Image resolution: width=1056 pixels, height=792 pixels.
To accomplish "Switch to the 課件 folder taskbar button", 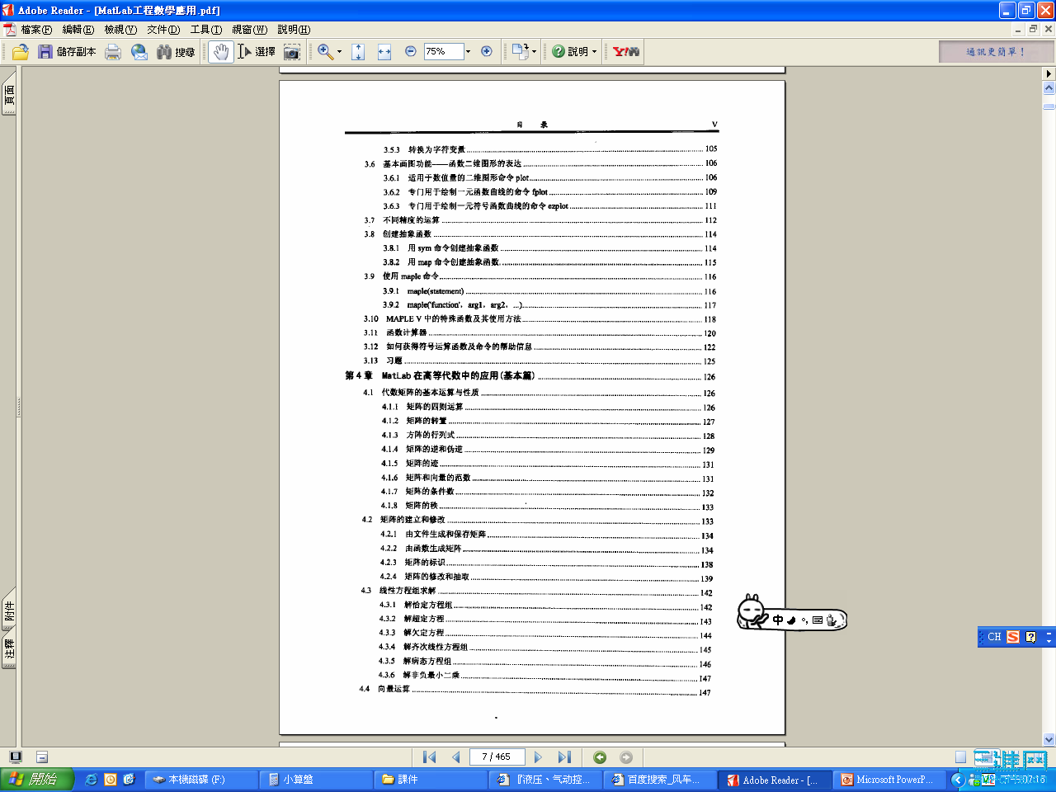I will (x=429, y=780).
